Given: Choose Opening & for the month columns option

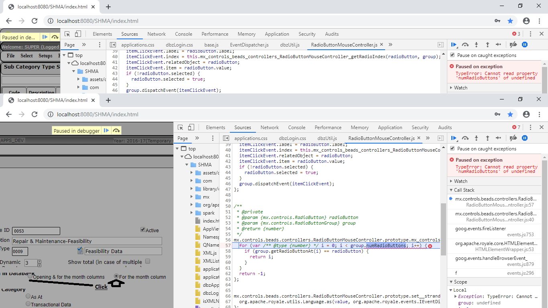Looking at the screenshot, I should [x=31, y=276].
